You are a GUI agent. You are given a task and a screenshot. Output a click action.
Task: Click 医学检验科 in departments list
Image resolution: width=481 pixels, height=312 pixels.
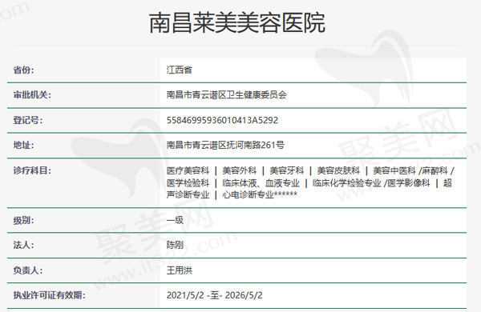[188, 183]
